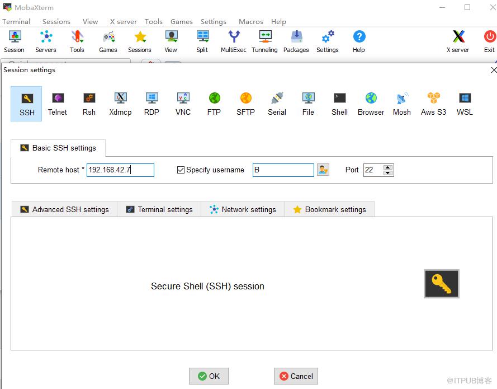This screenshot has width=497, height=389.
Task: Click the Remote host input field
Action: click(x=120, y=170)
